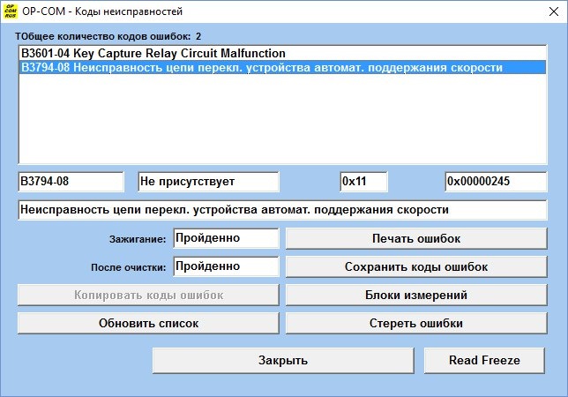Click the disabled 'Копировать коды ошибок' button

pyautogui.click(x=148, y=295)
